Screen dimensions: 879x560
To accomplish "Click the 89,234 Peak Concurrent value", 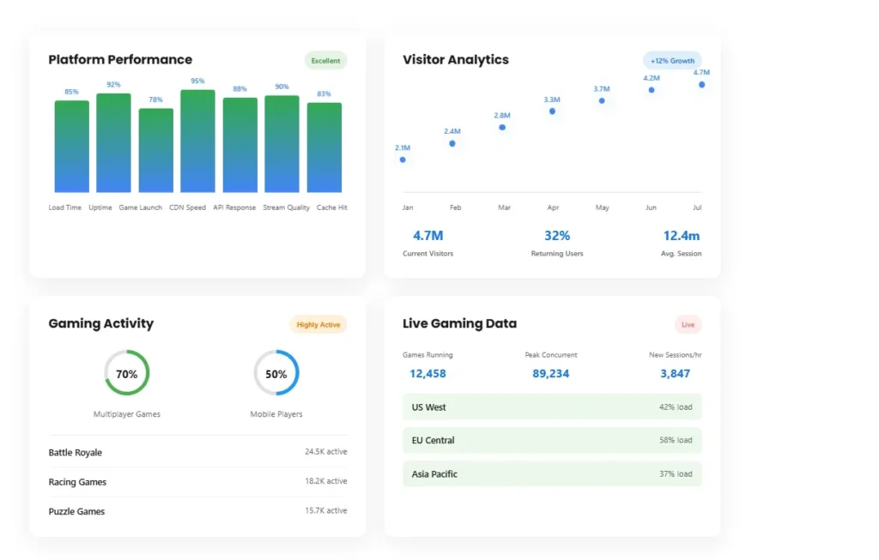I will pyautogui.click(x=550, y=373).
